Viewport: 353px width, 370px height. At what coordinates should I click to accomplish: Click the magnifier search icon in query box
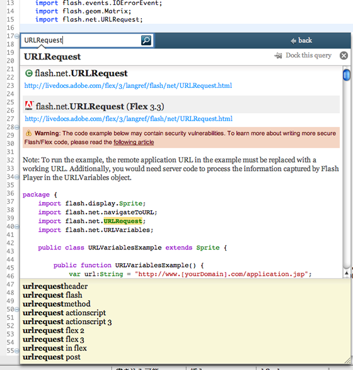pos(146,40)
